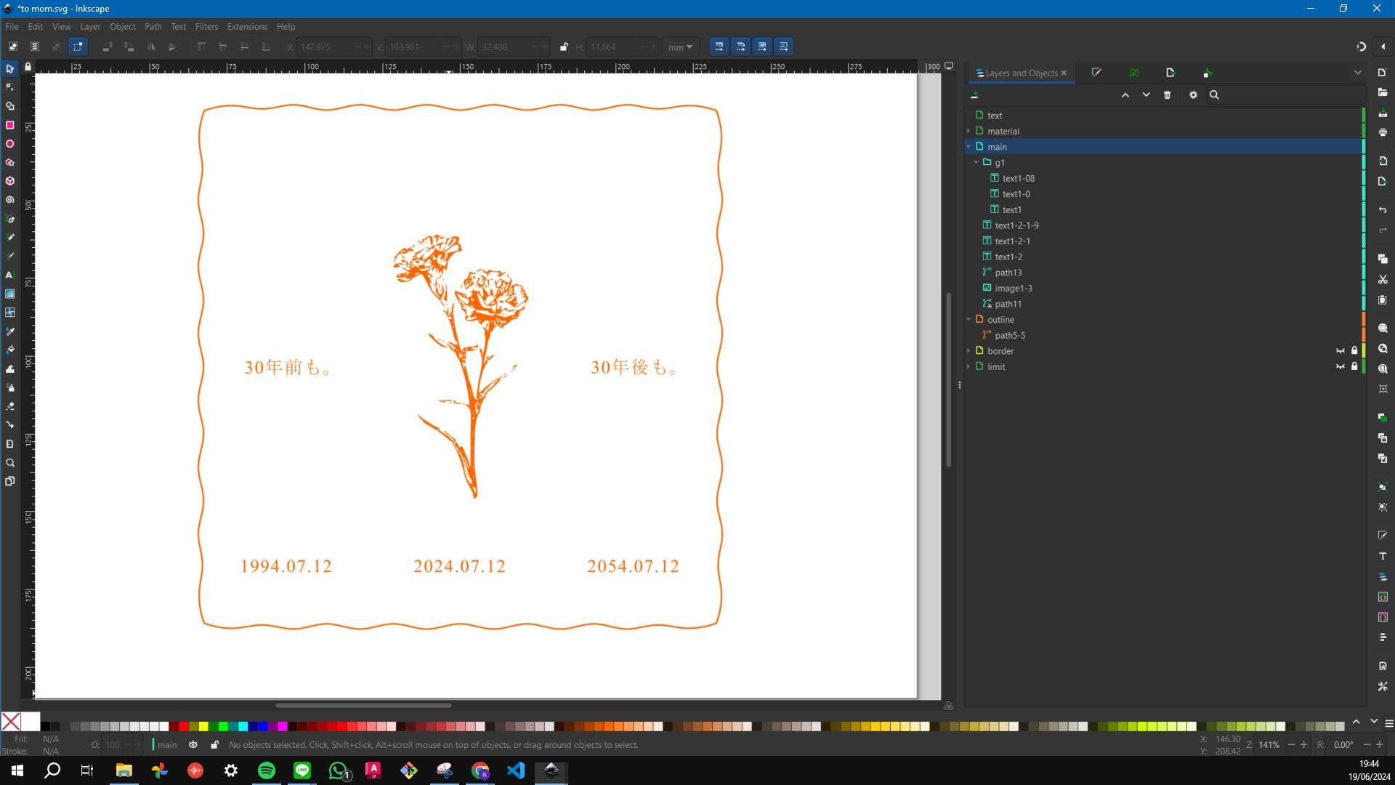
Task: Zoom out with the minus button
Action: point(1291,745)
